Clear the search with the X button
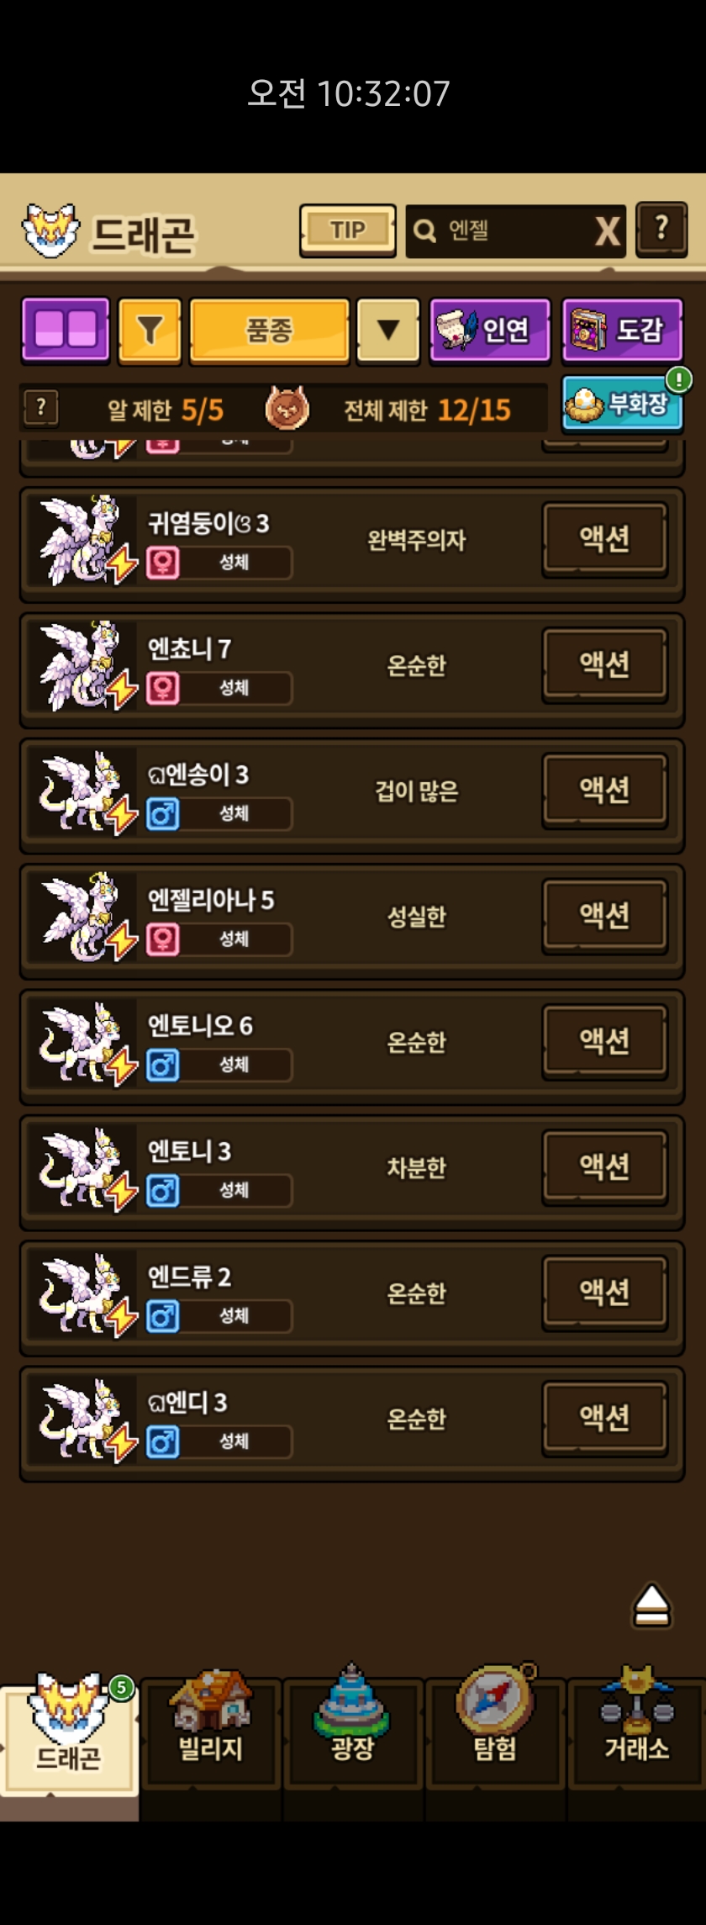The width and height of the screenshot is (706, 1925). click(608, 230)
